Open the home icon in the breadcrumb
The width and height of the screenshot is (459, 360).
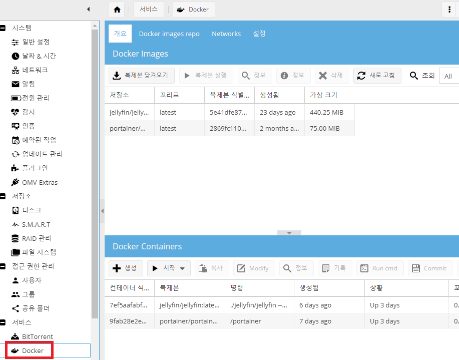[117, 10]
